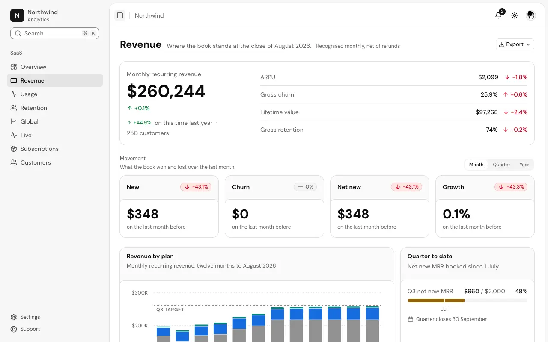
Task: Click the Northwind logo badge
Action: coord(17,15)
